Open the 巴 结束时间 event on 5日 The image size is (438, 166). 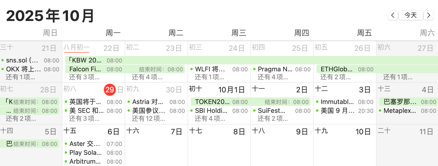(29, 144)
